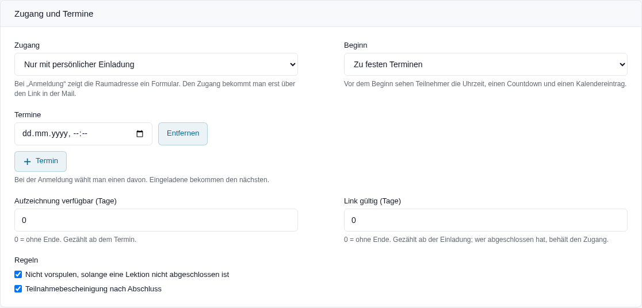Uncheck Nicht vorspulen rule checkbox

(18, 275)
